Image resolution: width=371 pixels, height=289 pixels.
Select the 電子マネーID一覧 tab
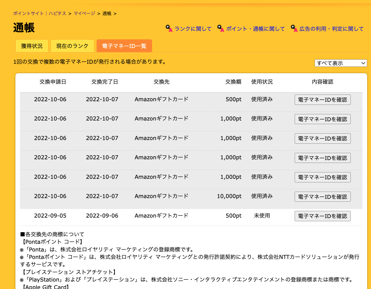pos(124,46)
